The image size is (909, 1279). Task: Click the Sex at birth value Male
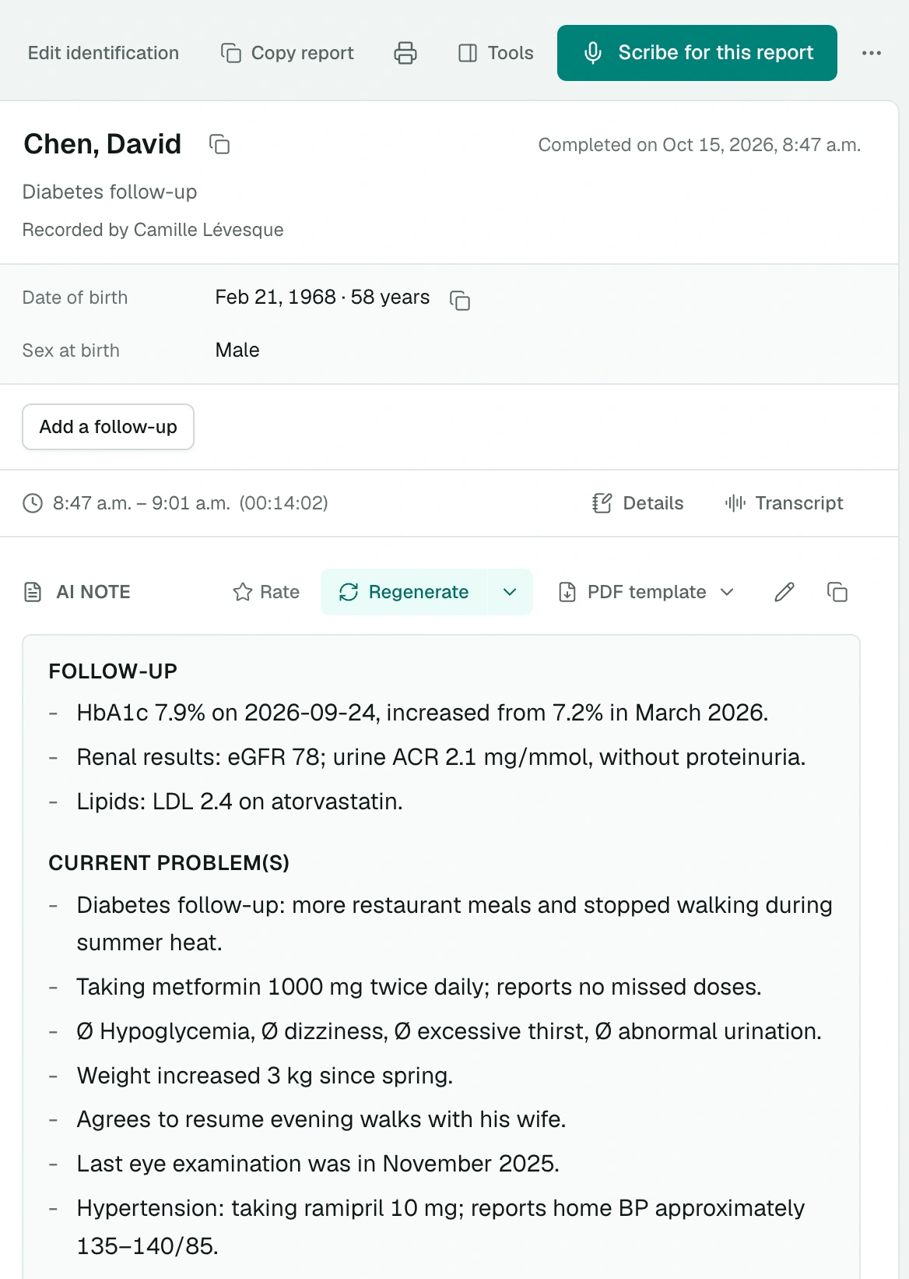coord(237,351)
